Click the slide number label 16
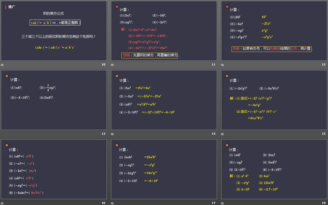The image size is (328, 205). 104,203
